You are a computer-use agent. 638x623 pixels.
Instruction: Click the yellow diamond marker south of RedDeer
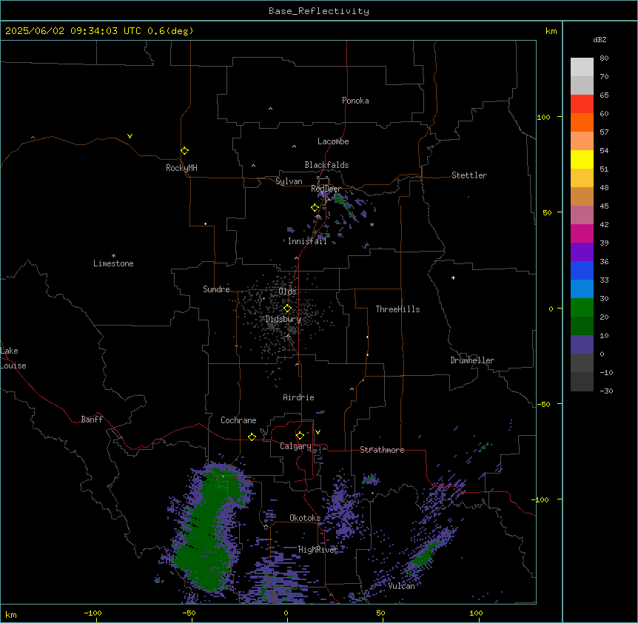(x=315, y=208)
